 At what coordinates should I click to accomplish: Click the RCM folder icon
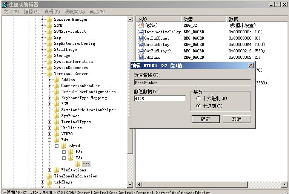click(x=56, y=104)
